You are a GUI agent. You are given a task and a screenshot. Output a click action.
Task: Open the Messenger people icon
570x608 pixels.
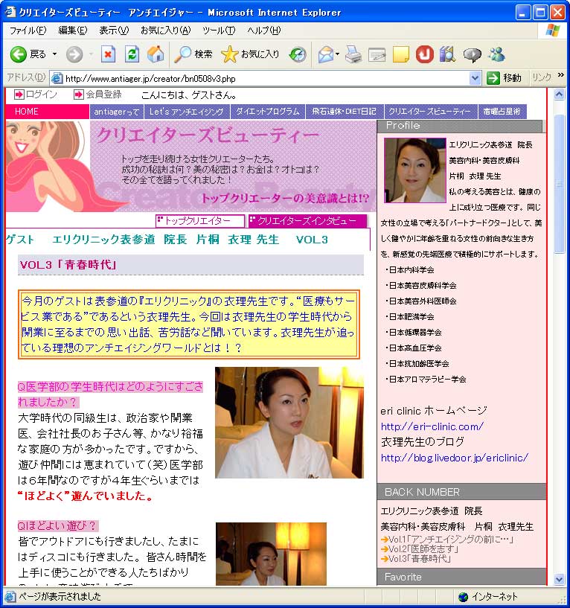pos(496,54)
